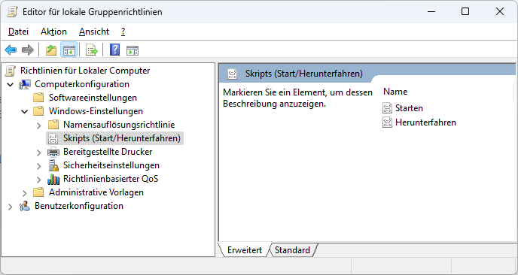Open Help via the question mark icon
Screen dimensions: 518x275
coord(114,50)
